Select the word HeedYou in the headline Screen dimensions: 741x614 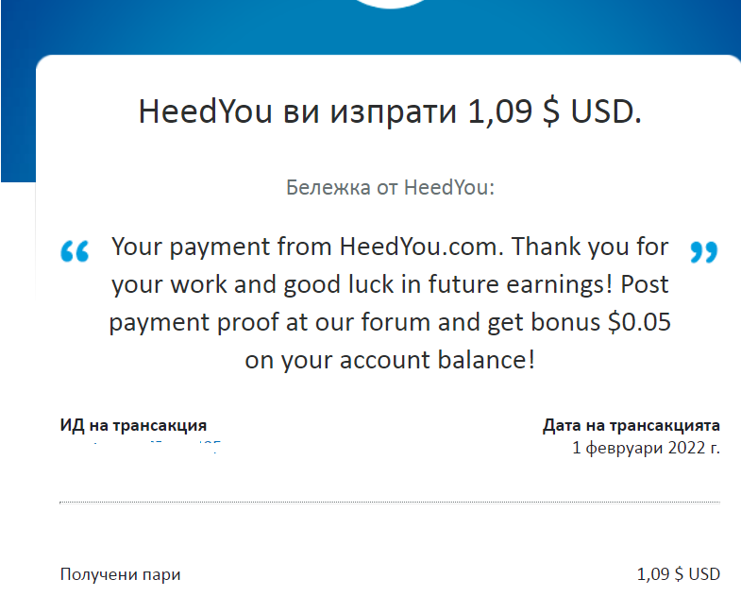pyautogui.click(x=205, y=111)
